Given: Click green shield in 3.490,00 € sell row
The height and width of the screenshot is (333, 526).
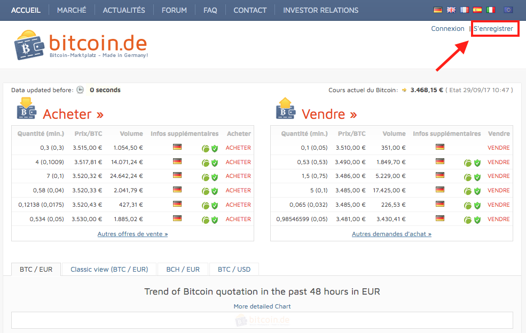Looking at the screenshot, I should click(x=477, y=163).
